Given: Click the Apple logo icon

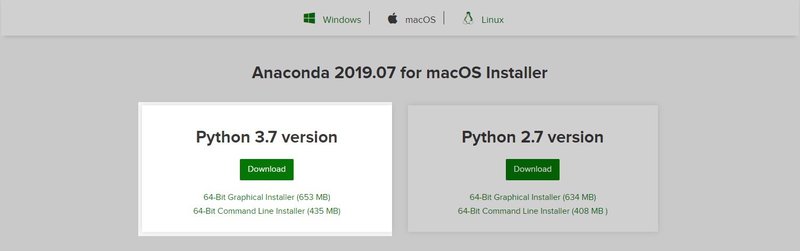Looking at the screenshot, I should click(393, 19).
